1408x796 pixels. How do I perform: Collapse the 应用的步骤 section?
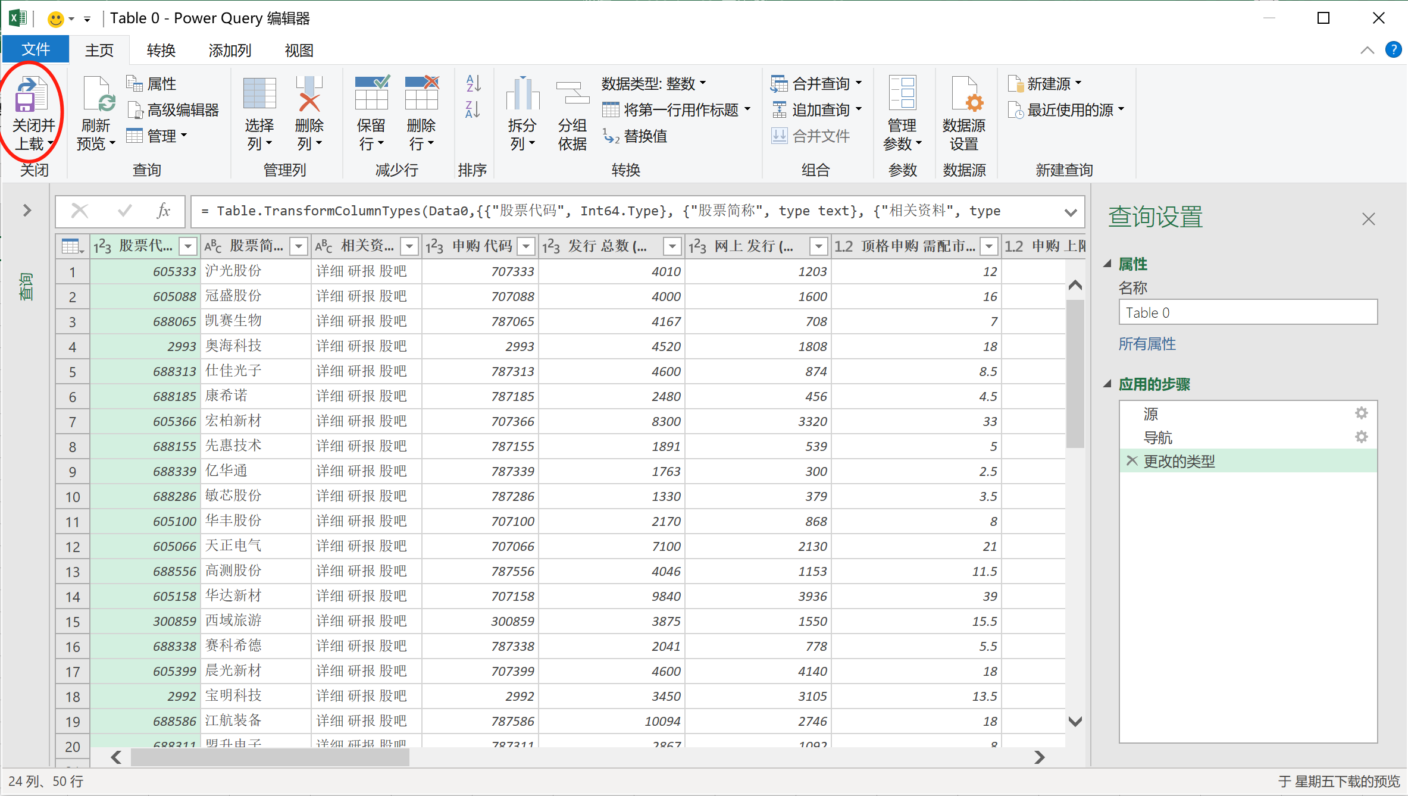point(1107,384)
